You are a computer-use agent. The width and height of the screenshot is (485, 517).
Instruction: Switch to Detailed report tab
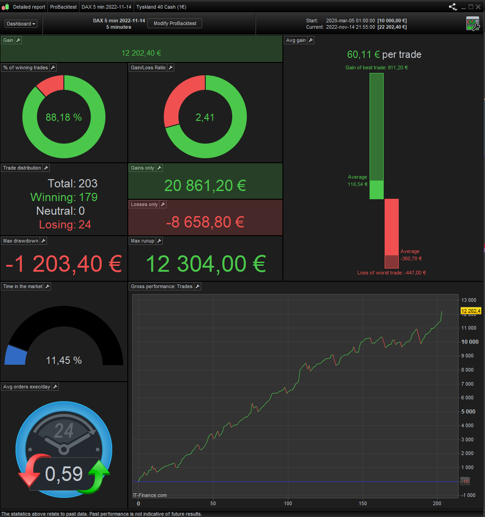29,7
